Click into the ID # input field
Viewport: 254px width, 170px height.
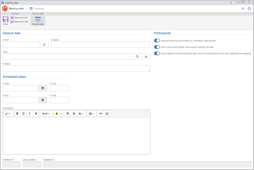(21, 45)
